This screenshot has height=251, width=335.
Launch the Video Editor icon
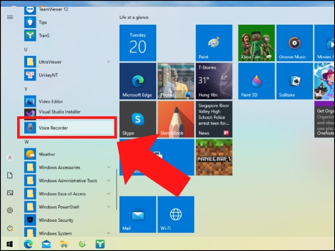[30, 101]
